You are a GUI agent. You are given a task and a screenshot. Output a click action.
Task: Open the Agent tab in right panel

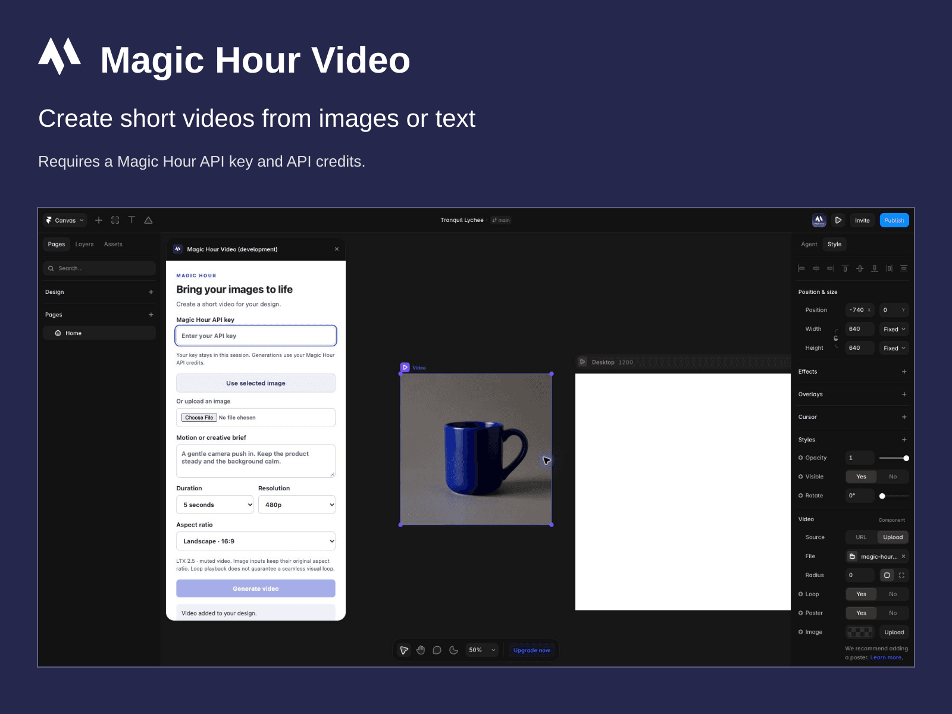[809, 244]
